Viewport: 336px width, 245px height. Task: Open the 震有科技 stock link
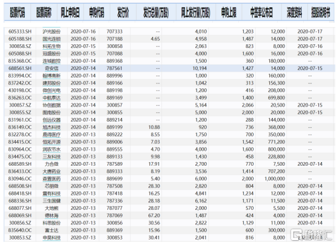pyautogui.click(x=52, y=194)
